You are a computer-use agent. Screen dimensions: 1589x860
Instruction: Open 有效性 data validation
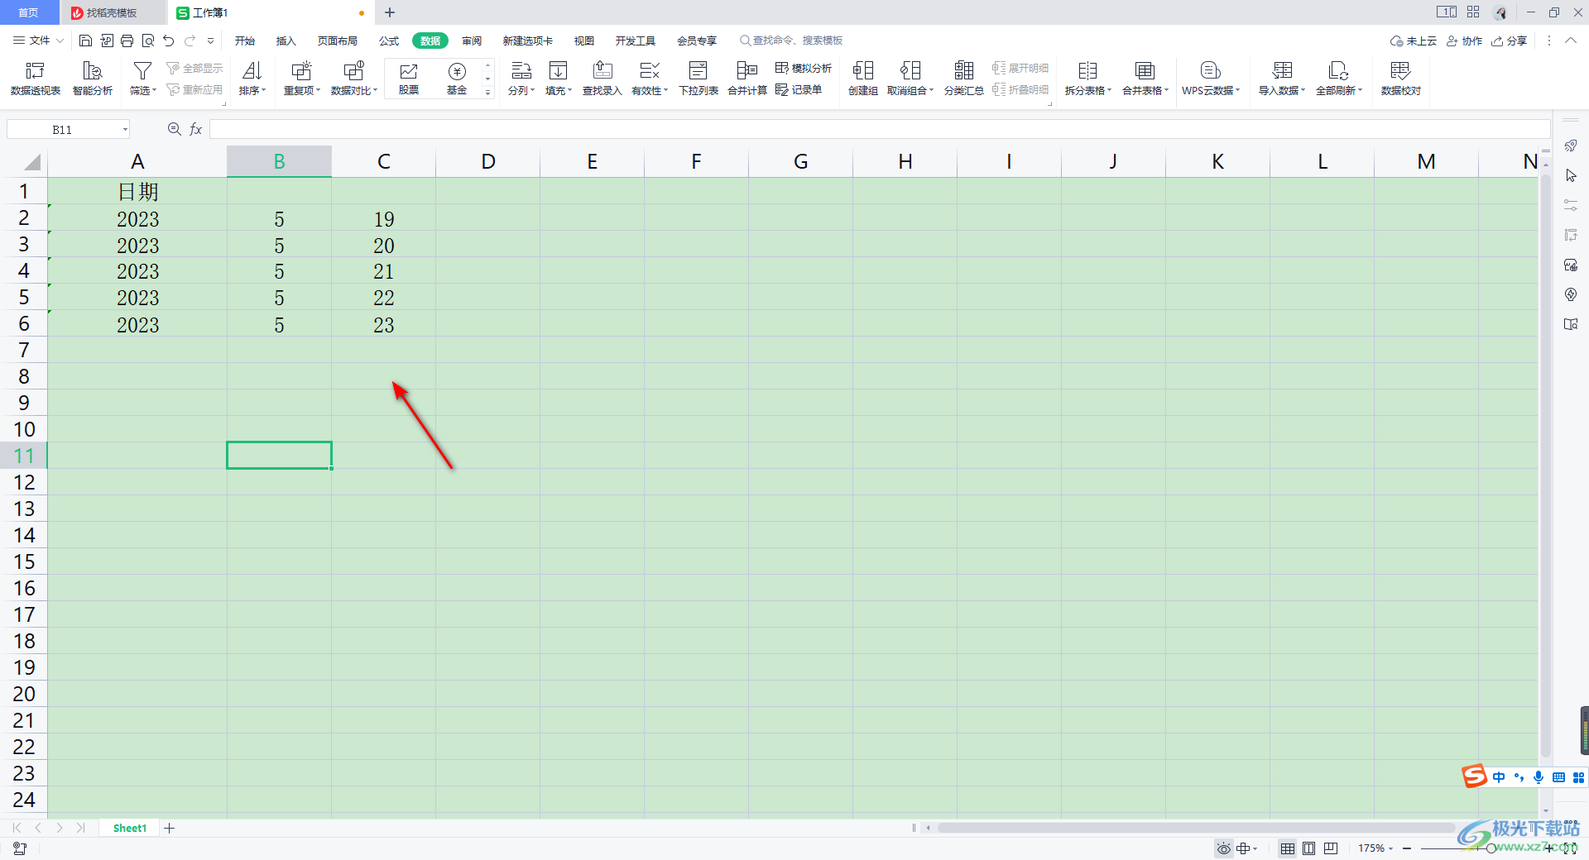click(650, 79)
